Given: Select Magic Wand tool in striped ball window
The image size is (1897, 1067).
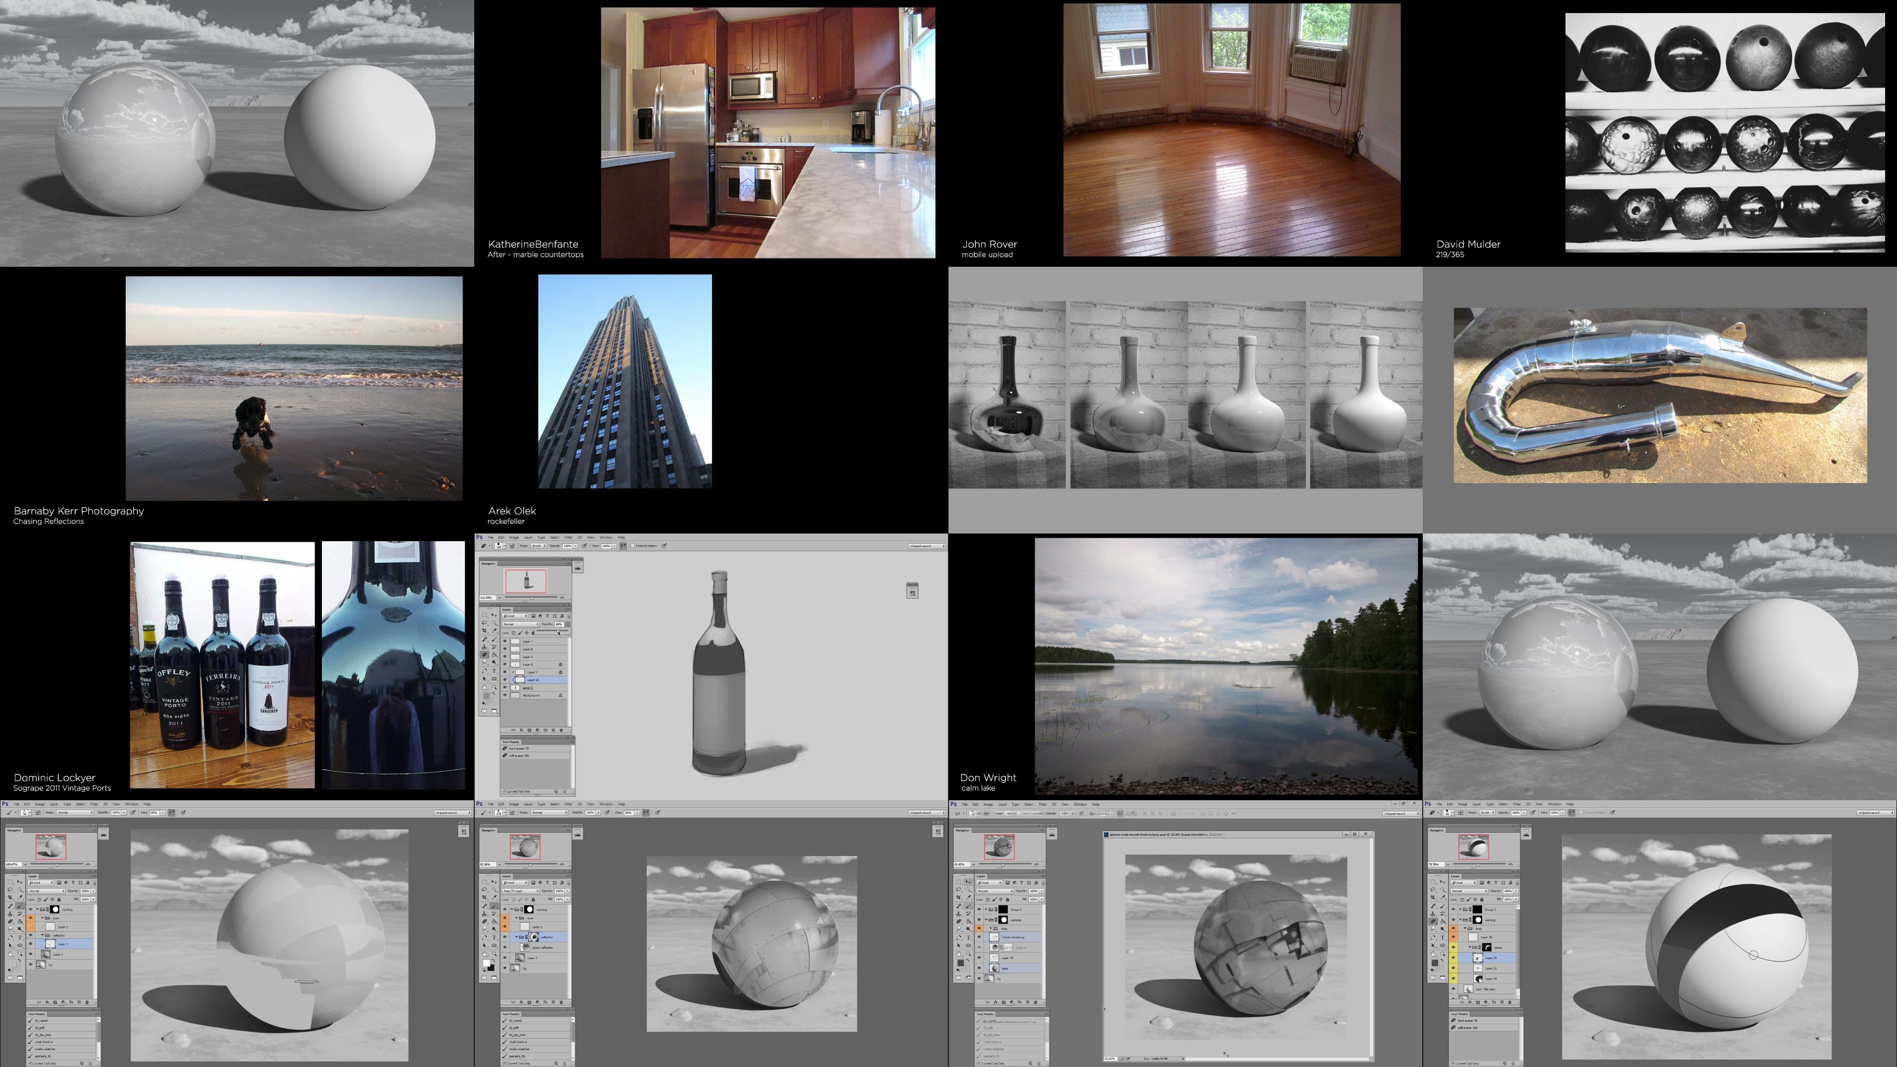Looking at the screenshot, I should coord(1443,890).
